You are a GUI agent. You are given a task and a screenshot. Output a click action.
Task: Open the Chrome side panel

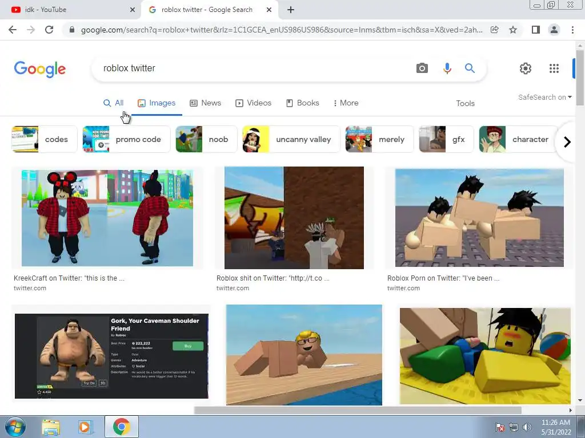coord(536,30)
